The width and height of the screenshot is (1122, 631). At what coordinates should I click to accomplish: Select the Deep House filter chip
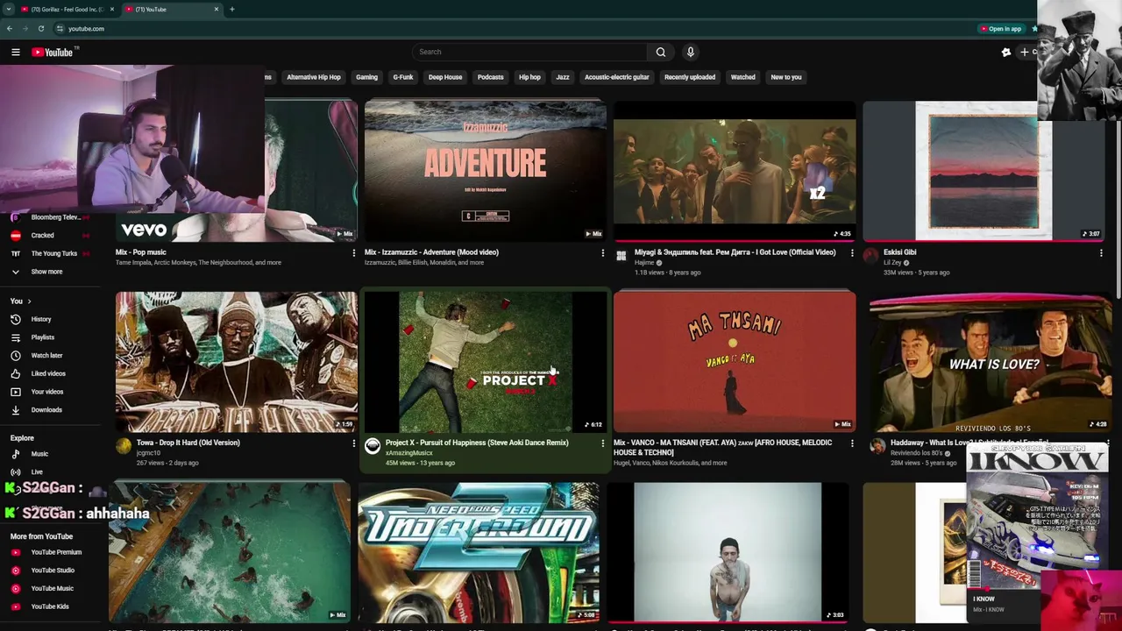click(445, 77)
